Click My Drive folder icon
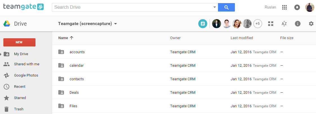The width and height of the screenshot is (316, 114). [x=6, y=54]
